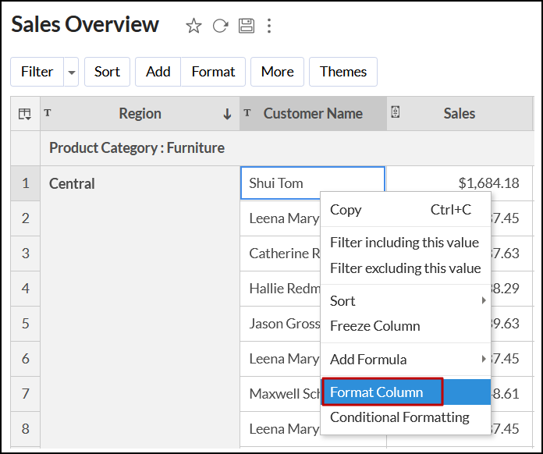The image size is (543, 454).
Task: Click the table column selector icon
Action: (25, 114)
